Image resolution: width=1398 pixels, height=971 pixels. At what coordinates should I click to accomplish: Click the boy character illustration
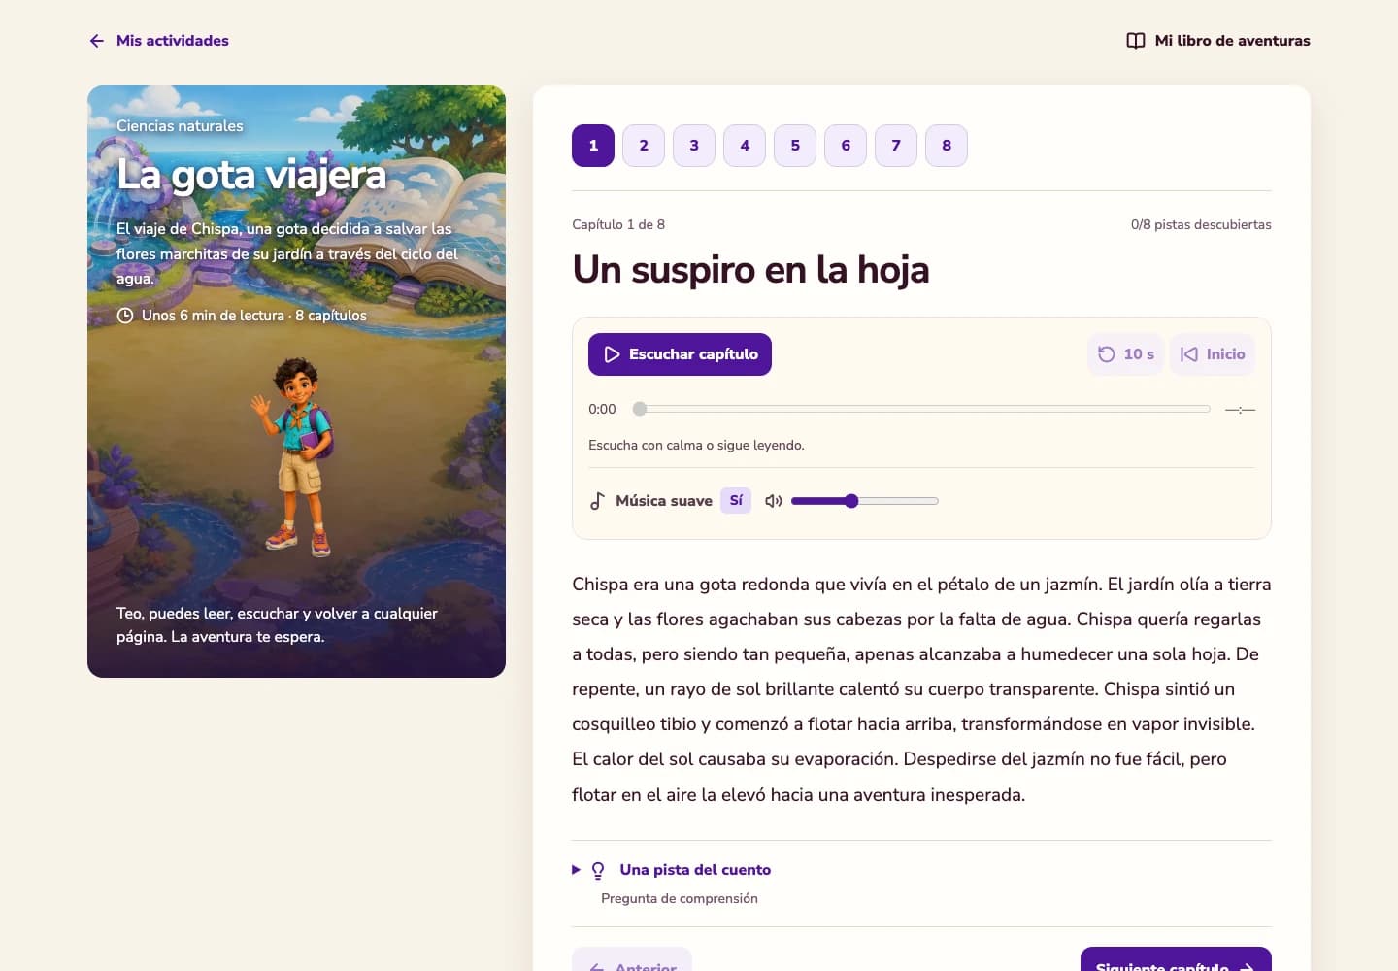coord(296,456)
